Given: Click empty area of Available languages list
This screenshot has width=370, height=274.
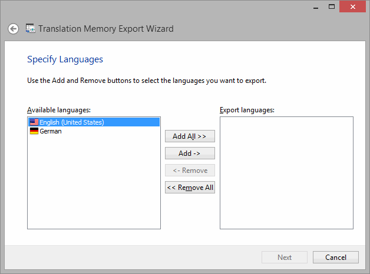Looking at the screenshot, I should (x=94, y=181).
